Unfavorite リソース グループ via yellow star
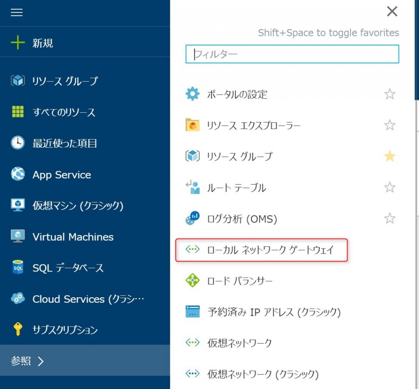419x389 pixels. click(x=390, y=156)
